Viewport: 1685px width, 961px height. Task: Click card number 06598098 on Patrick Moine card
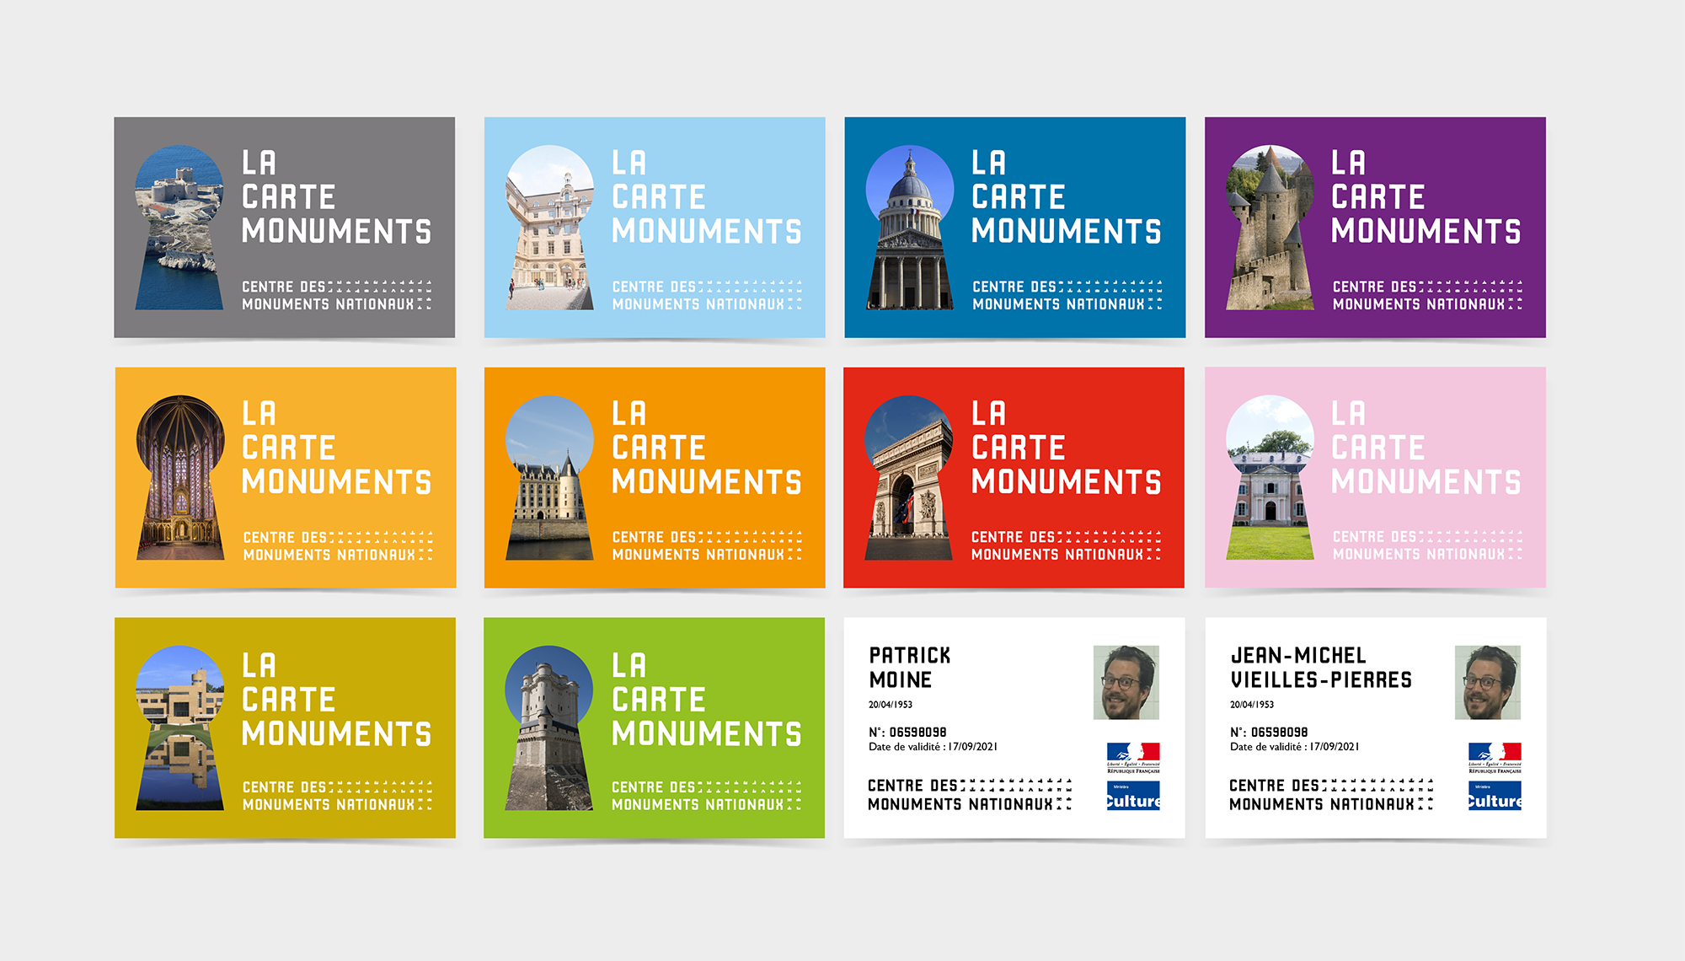click(x=908, y=733)
